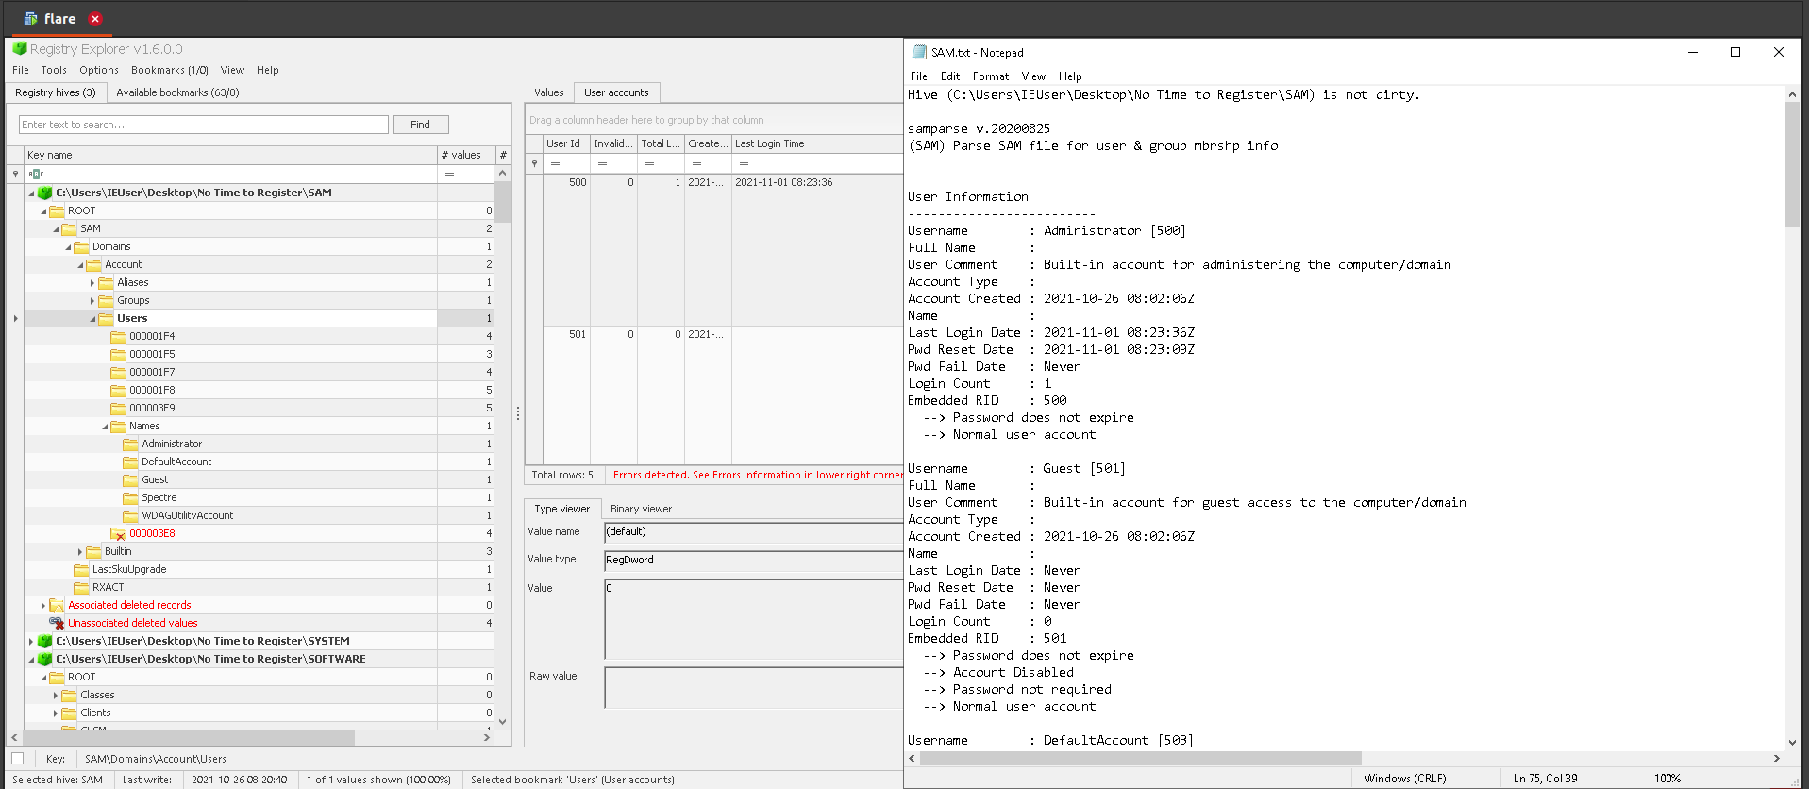This screenshot has width=1809, height=789.
Task: Click the key name filter row icon
Action: [x=36, y=174]
